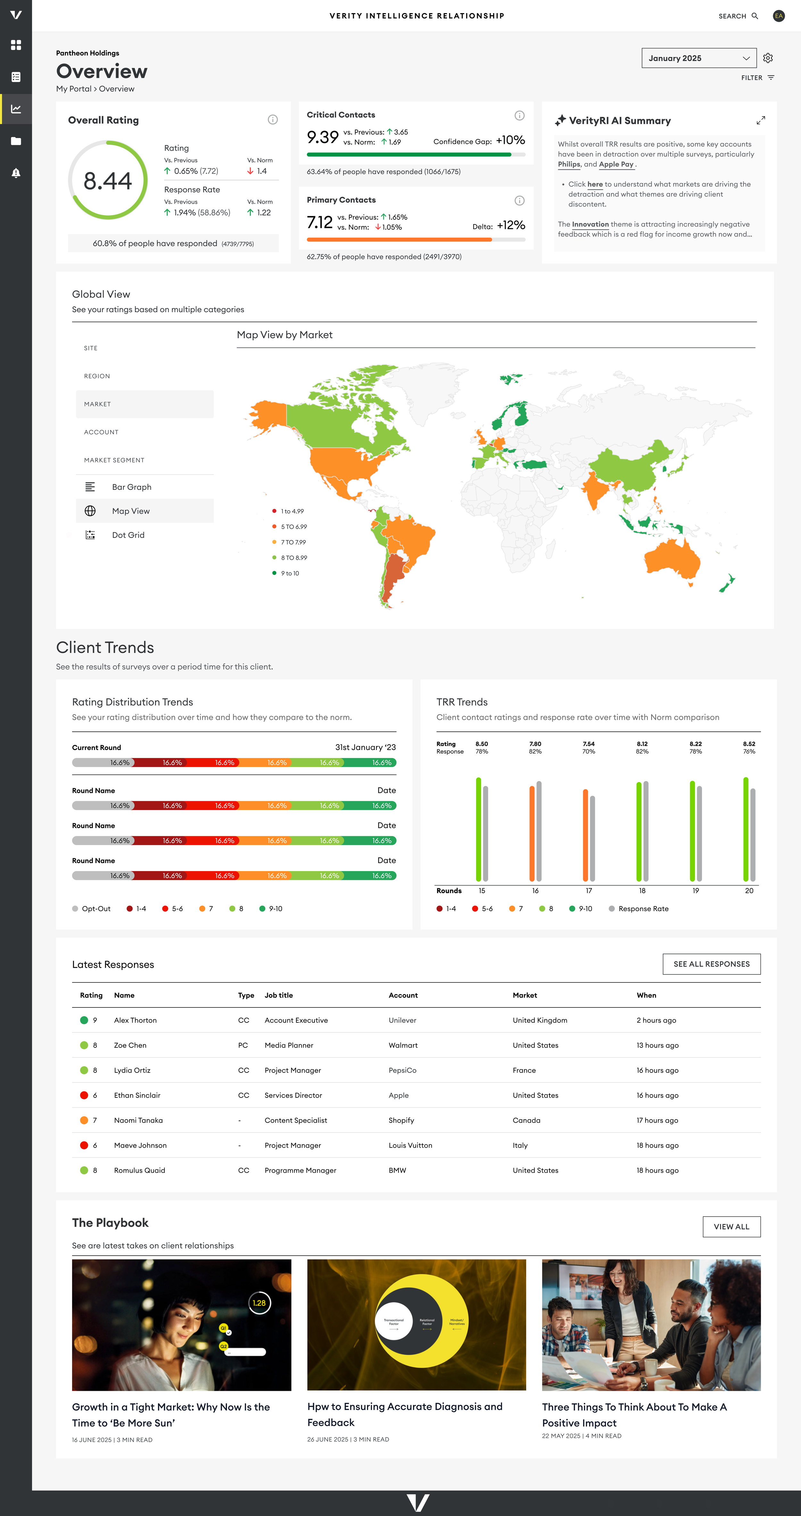Click the search magnifier icon
The image size is (801, 1516).
(755, 16)
